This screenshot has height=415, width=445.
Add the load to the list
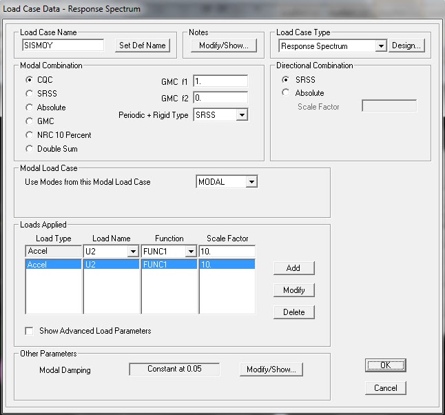293,268
